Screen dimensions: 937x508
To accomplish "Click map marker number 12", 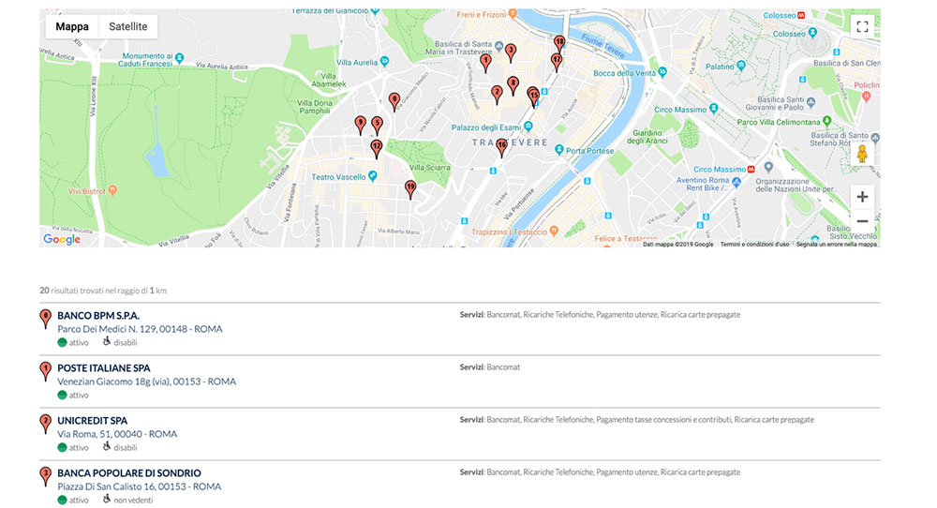I will (x=376, y=148).
